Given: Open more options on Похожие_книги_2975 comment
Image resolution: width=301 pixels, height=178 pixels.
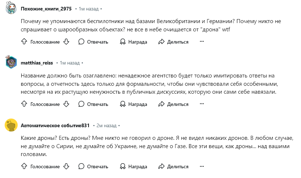Looking at the screenshot, I should [202, 41].
